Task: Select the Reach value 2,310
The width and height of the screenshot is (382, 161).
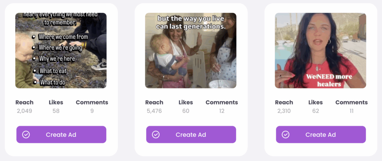Action: point(284,111)
